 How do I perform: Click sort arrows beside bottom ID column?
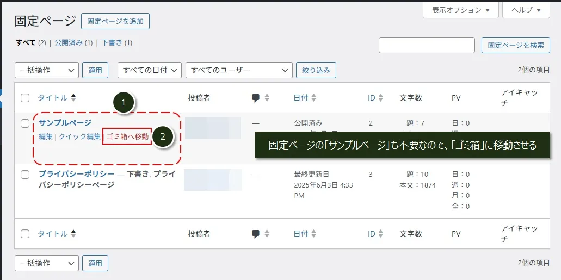(x=381, y=234)
